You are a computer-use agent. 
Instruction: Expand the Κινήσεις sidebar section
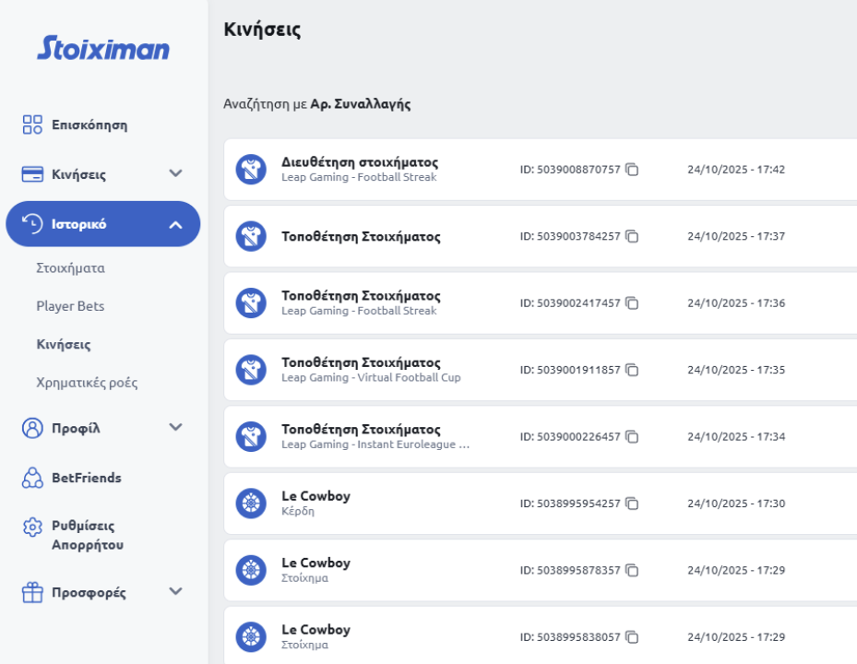point(175,174)
